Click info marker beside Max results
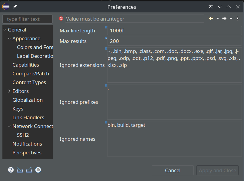This screenshot has width=244, height=181. (x=106, y=38)
